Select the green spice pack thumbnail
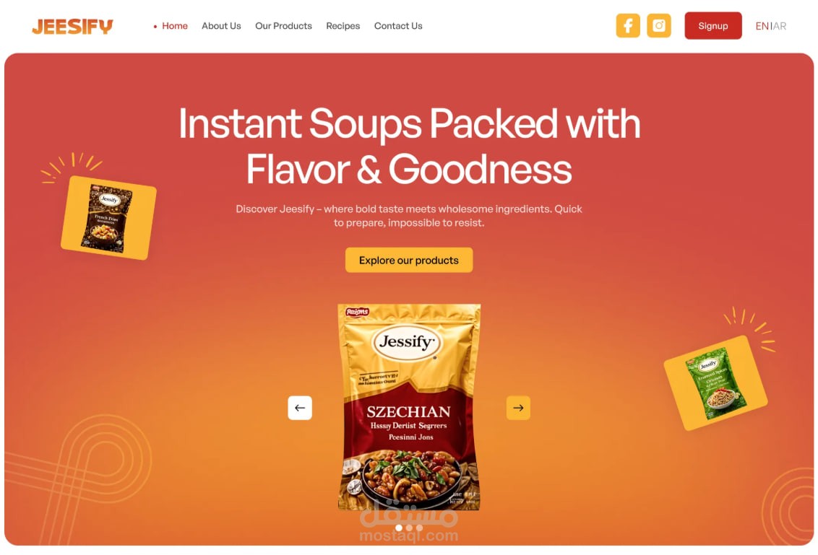818x555 pixels. pyautogui.click(x=715, y=383)
